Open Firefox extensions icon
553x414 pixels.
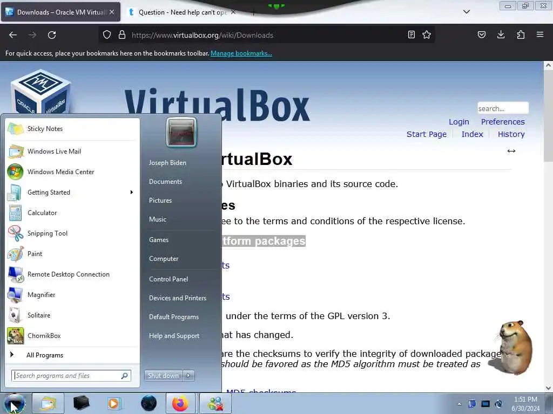coord(521,35)
